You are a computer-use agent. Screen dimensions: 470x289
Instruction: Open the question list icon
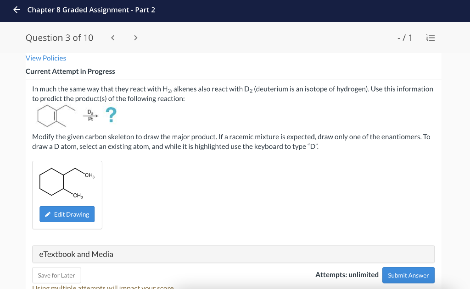click(431, 38)
